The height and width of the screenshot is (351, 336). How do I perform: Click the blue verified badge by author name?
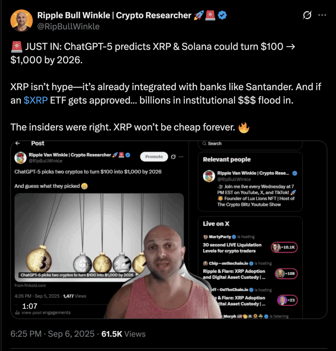tap(222, 15)
